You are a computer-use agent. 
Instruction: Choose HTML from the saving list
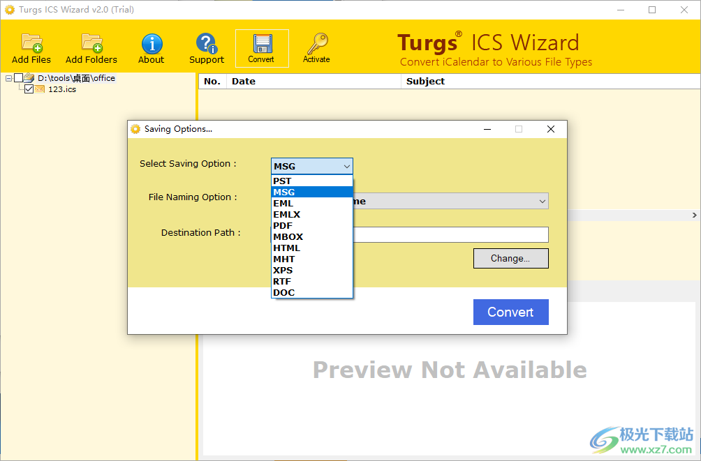(312, 248)
